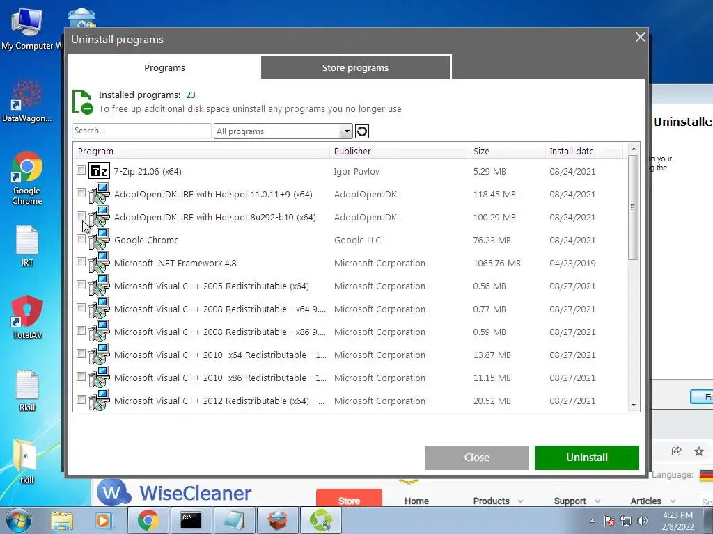The height and width of the screenshot is (534, 713).
Task: Select TotalAV desktop shortcut
Action: pos(27,317)
